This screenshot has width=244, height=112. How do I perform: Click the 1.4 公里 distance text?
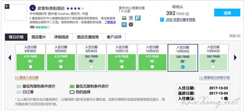click(124, 11)
